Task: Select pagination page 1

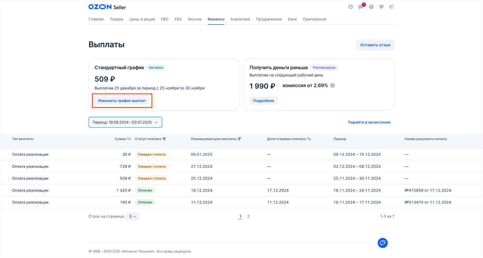Action: pyautogui.click(x=240, y=216)
